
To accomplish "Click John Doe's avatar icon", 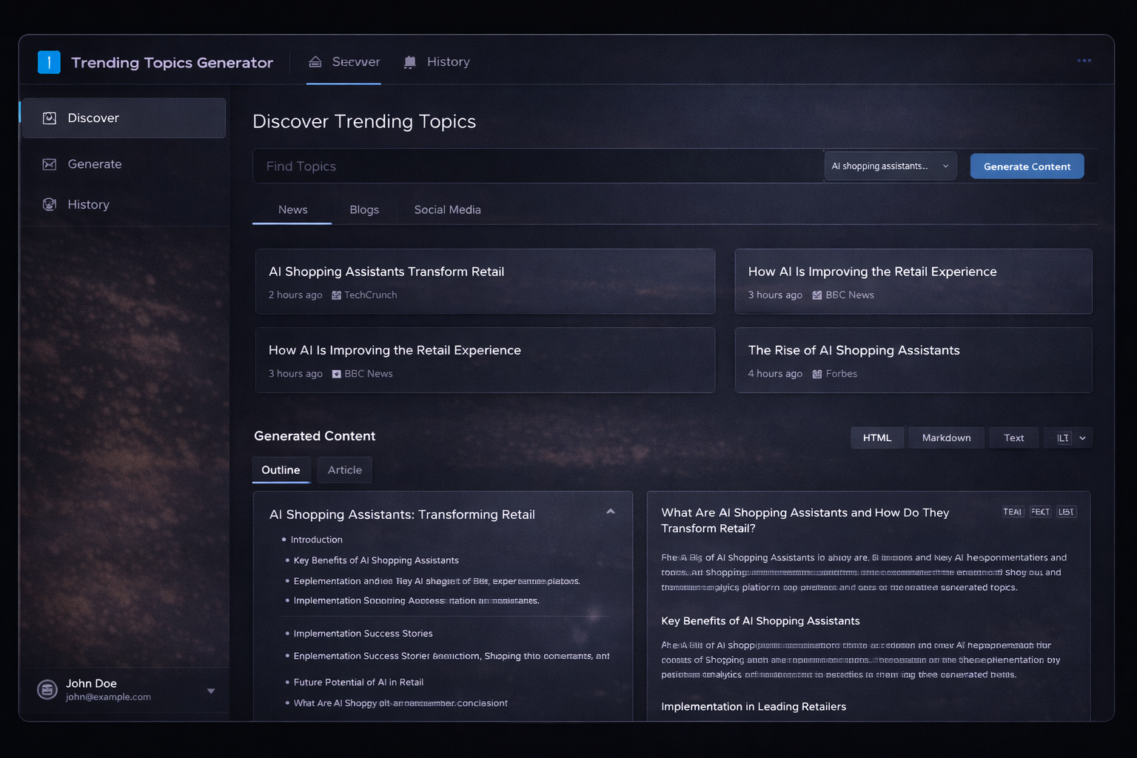I will coord(47,690).
